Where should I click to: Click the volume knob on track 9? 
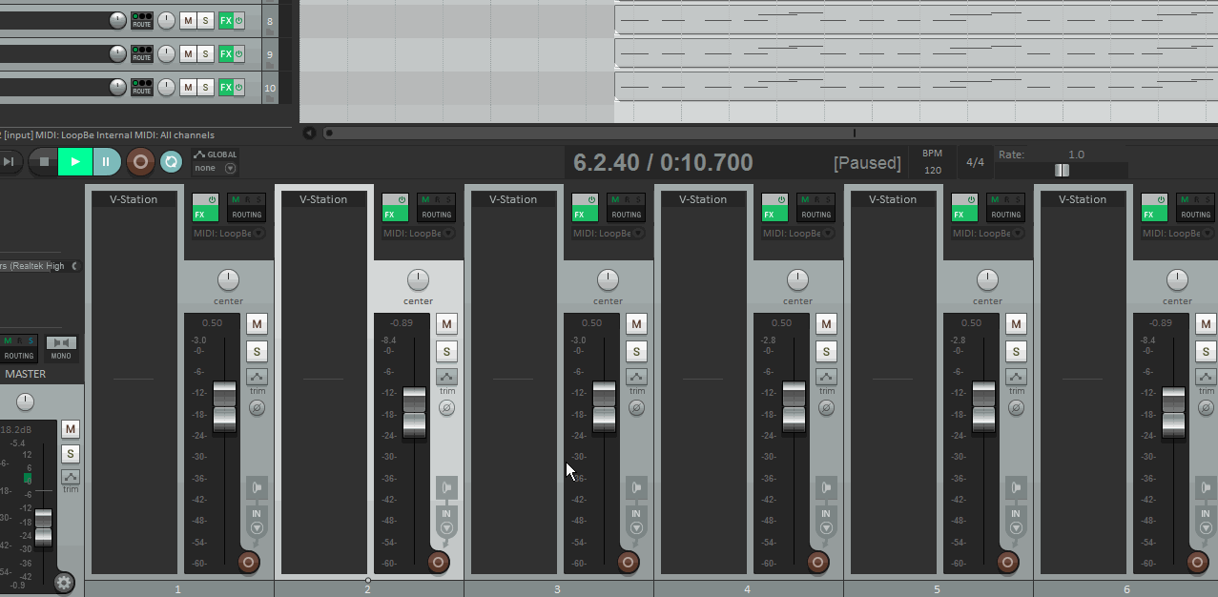point(117,54)
